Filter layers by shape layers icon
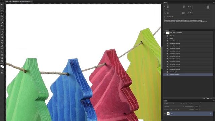This screenshot has height=121, width=215. pos(189,103)
